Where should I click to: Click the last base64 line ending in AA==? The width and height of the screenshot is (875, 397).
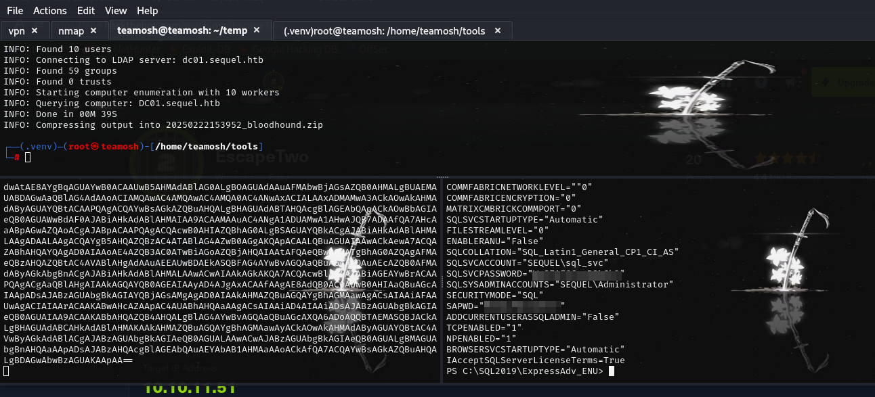pyautogui.click(x=68, y=359)
